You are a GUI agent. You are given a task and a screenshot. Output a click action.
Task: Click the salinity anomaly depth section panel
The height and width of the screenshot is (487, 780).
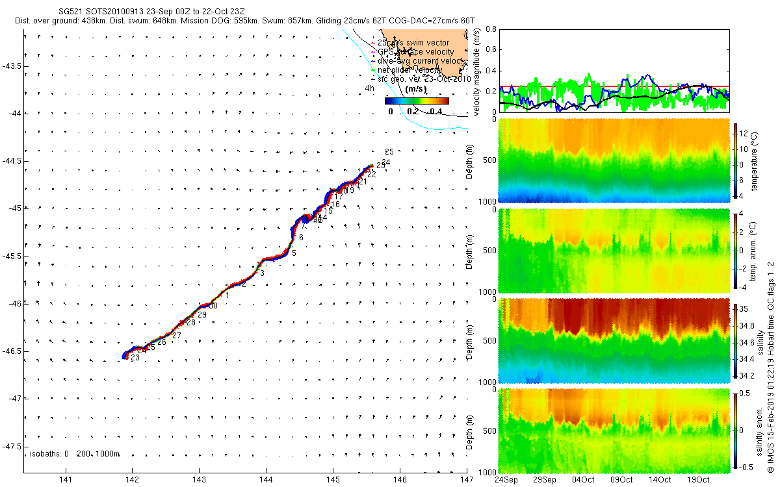point(614,431)
